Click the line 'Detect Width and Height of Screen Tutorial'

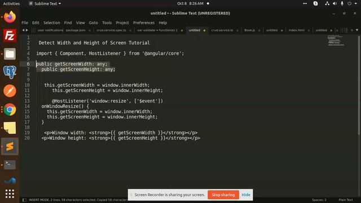click(x=94, y=43)
